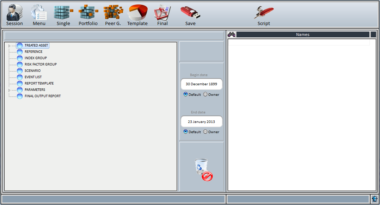Open the Peer G. icon
Viewport: 380px width, 205px height.
pos(113,13)
